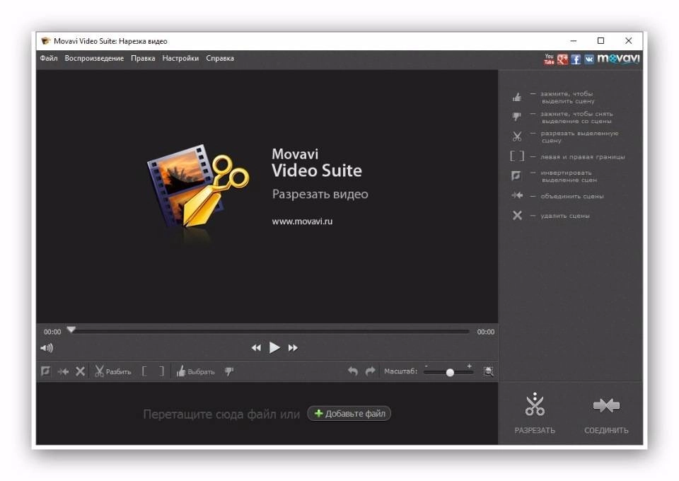Invert scene selection in the toolbar
The height and width of the screenshot is (481, 679).
pos(45,371)
